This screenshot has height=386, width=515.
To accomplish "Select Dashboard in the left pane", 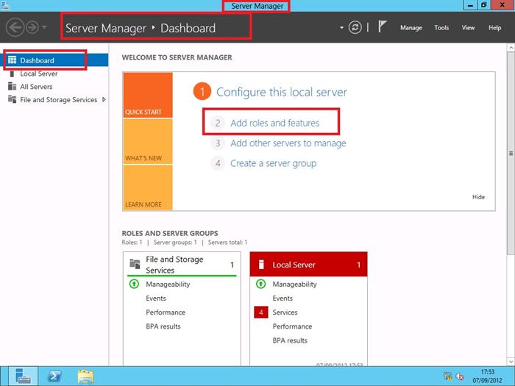I will (54, 60).
